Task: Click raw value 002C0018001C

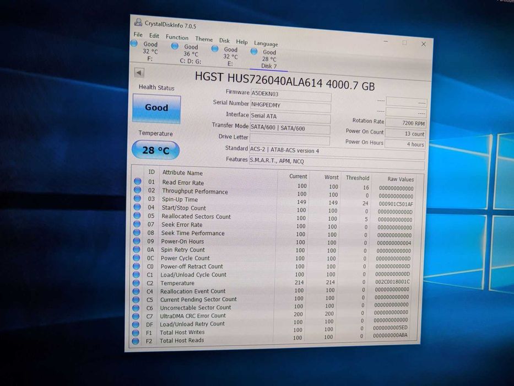Action: pos(392,282)
